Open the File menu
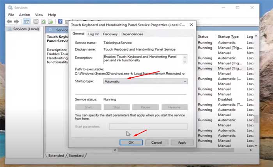The width and height of the screenshot is (273, 167). (x=11, y=15)
